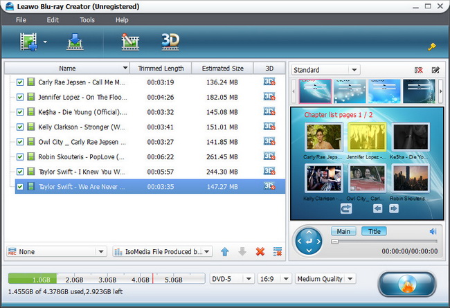
Task: Sort by Trimmed Length column header
Action: pos(161,69)
